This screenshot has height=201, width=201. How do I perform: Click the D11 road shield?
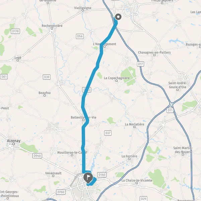click(170, 110)
